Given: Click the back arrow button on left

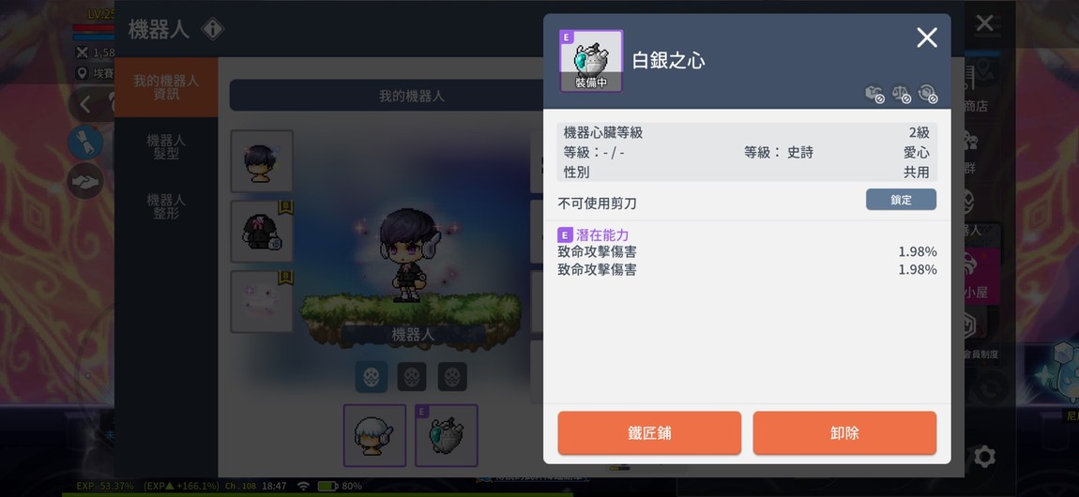Looking at the screenshot, I should pos(85,104).
